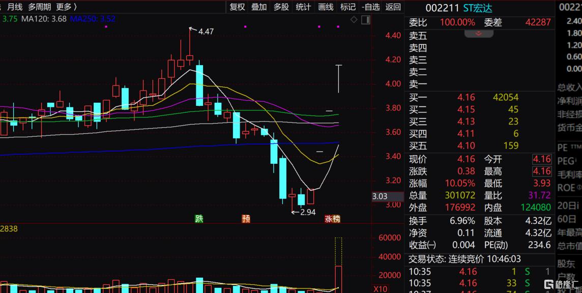Open 统计 statistics tool
Screen dimensions: 582x293
tap(303, 7)
